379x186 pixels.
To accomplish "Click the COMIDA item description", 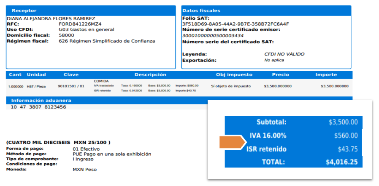I will point(101,81).
